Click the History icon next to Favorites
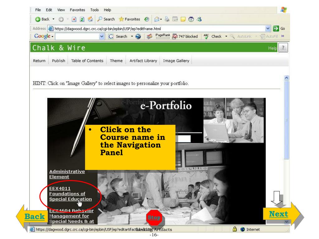The width and height of the screenshot is (319, 239). pos(146,19)
